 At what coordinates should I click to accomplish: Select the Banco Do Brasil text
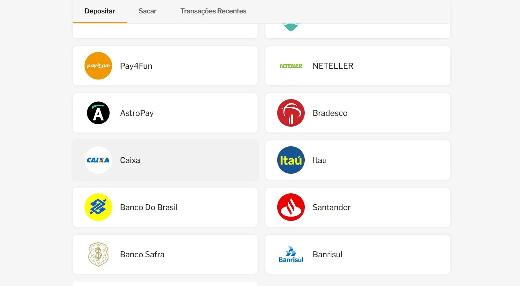click(149, 207)
